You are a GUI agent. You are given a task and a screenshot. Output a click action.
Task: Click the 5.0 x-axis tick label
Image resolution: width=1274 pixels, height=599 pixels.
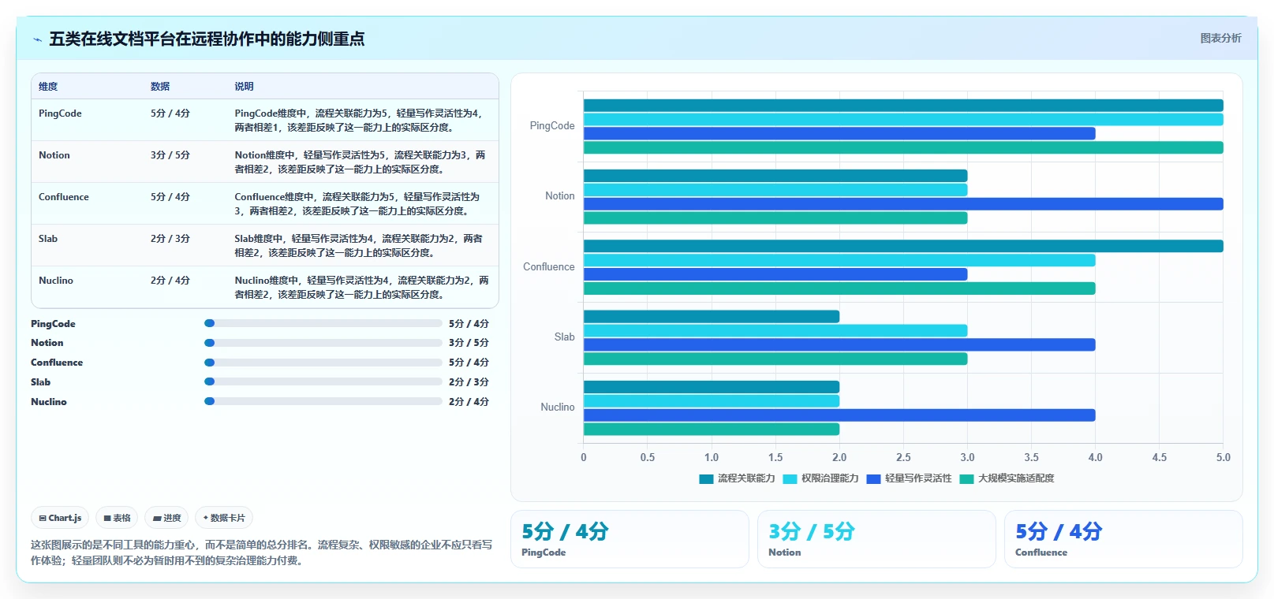1224,457
